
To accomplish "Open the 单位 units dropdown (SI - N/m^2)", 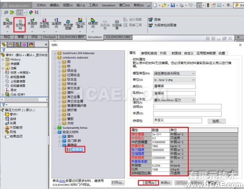I will (174, 80).
